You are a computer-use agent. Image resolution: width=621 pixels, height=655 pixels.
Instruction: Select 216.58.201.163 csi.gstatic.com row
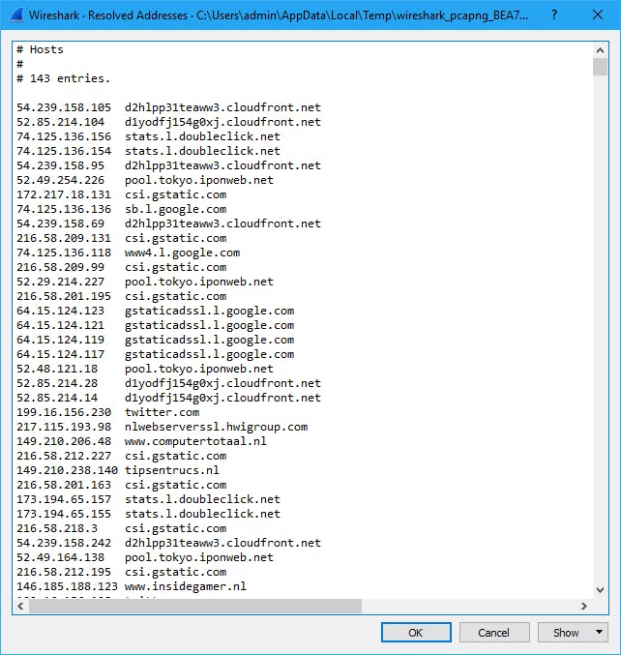[x=122, y=485]
